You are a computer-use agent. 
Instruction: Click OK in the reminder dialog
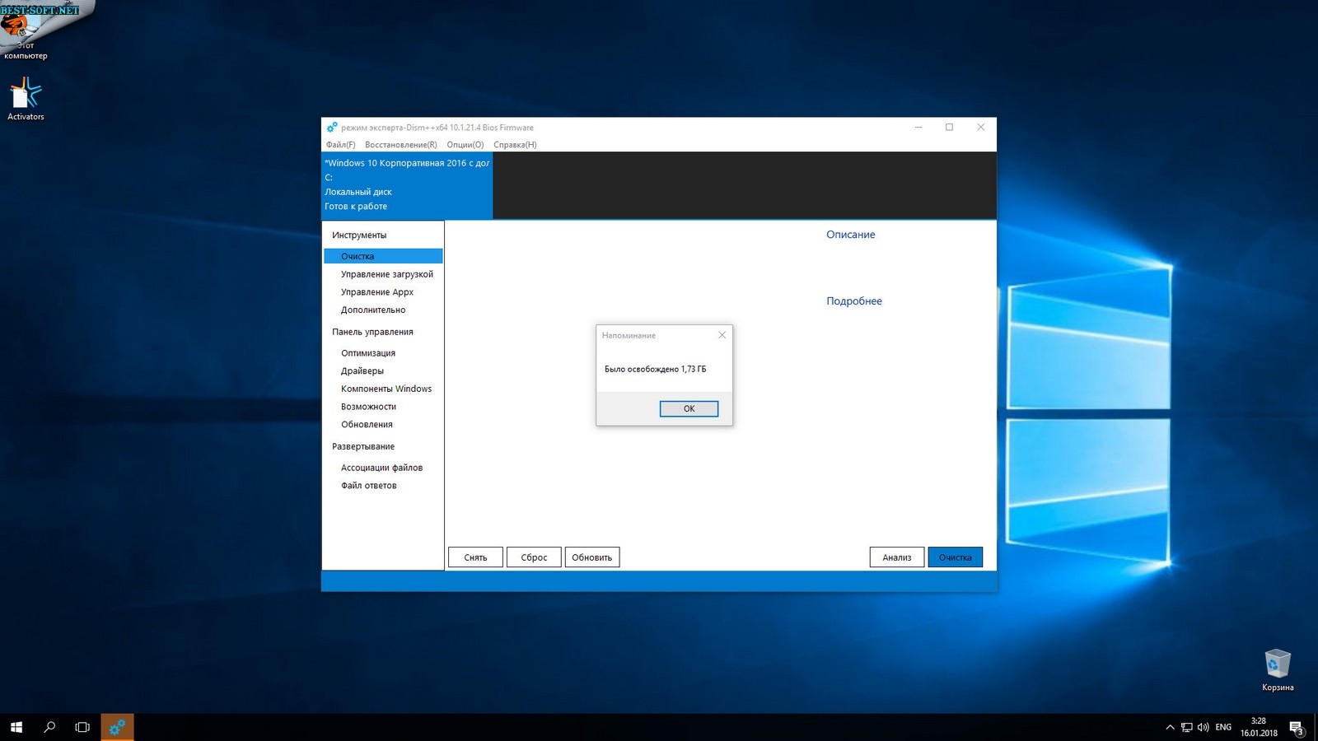click(x=689, y=408)
